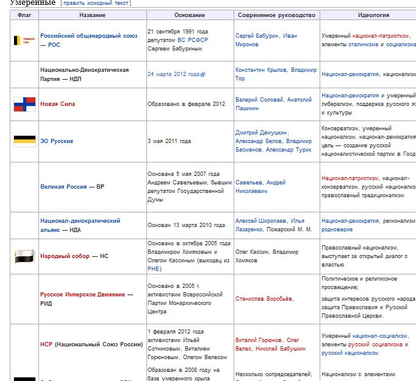Viewport: 416px width, 381px height.
Task: Click the Русское Имперское Движение link
Action: (82, 295)
